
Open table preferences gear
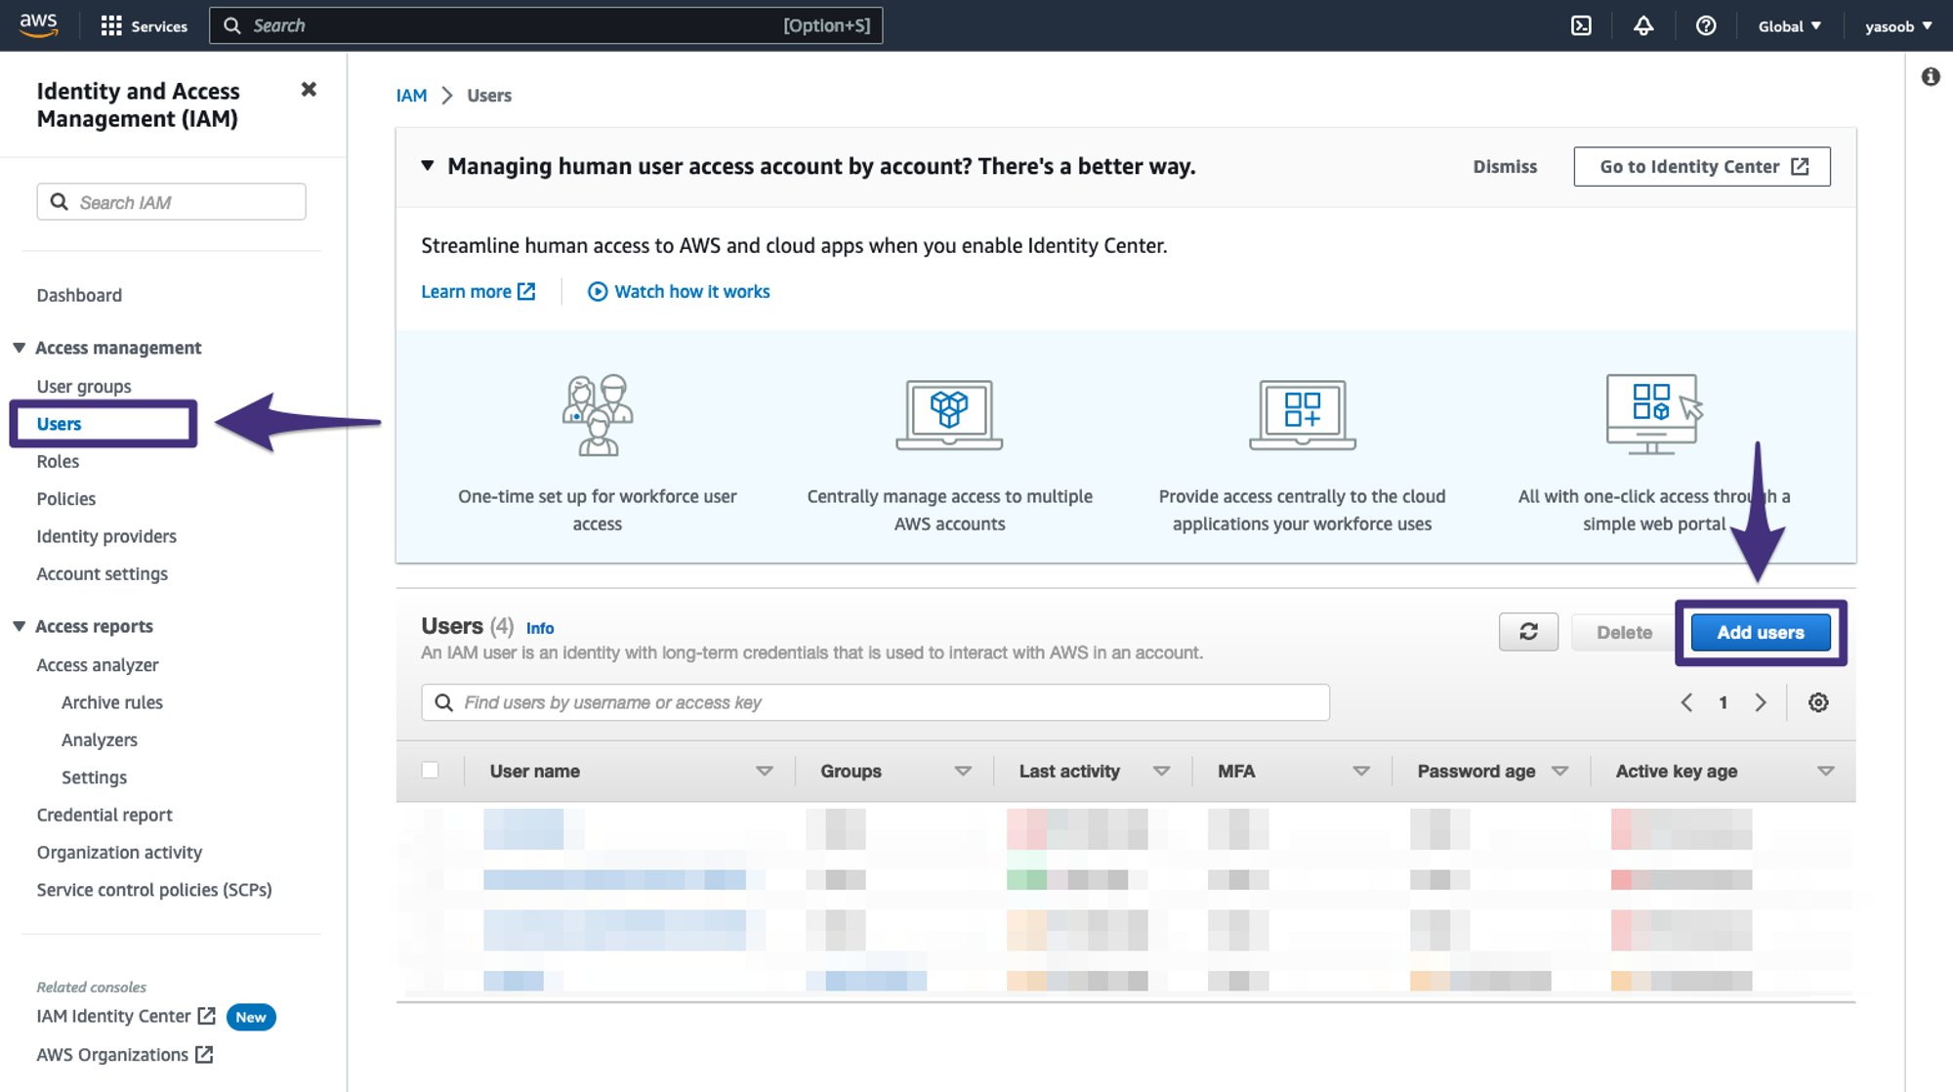1818,702
